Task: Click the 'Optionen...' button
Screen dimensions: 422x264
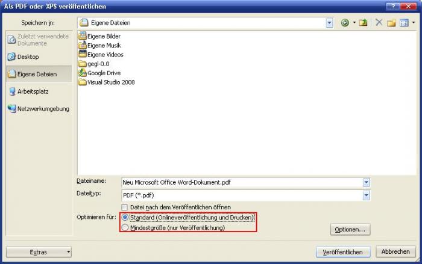Action: (x=350, y=230)
